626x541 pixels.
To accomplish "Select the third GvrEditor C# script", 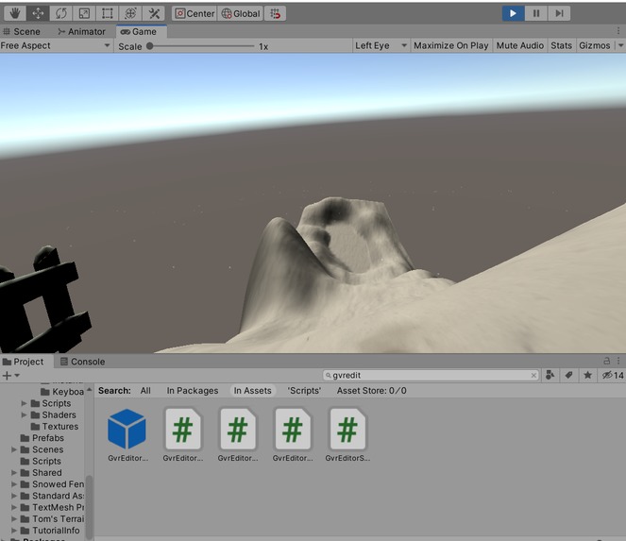I will point(293,435).
